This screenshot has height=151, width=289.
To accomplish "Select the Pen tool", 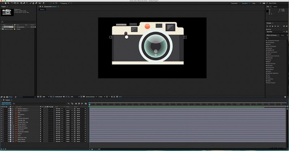I will pyautogui.click(x=24, y=3).
